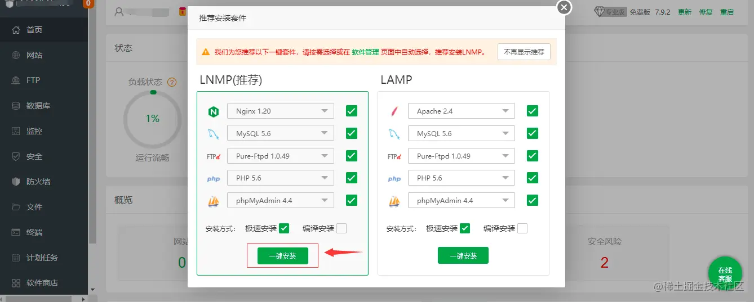The width and height of the screenshot is (754, 302).
Task: Click the question mark beside 负载状态
Action: click(x=172, y=82)
